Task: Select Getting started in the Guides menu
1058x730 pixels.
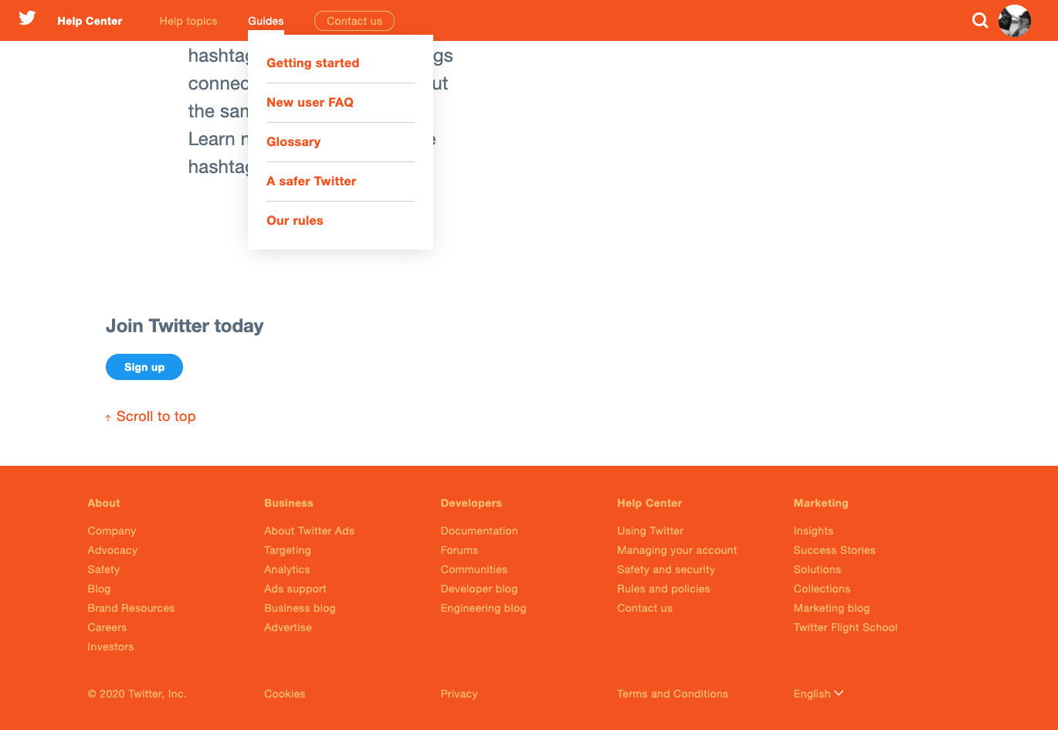Action: point(313,63)
